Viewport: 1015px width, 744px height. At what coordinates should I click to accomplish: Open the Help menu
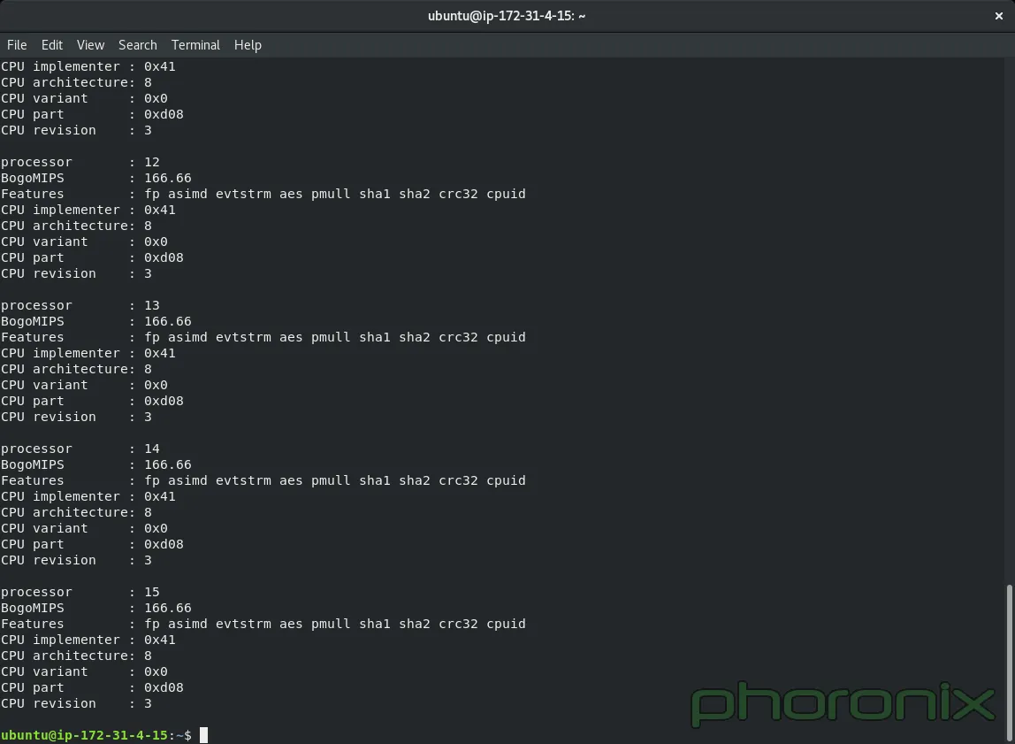(x=248, y=45)
